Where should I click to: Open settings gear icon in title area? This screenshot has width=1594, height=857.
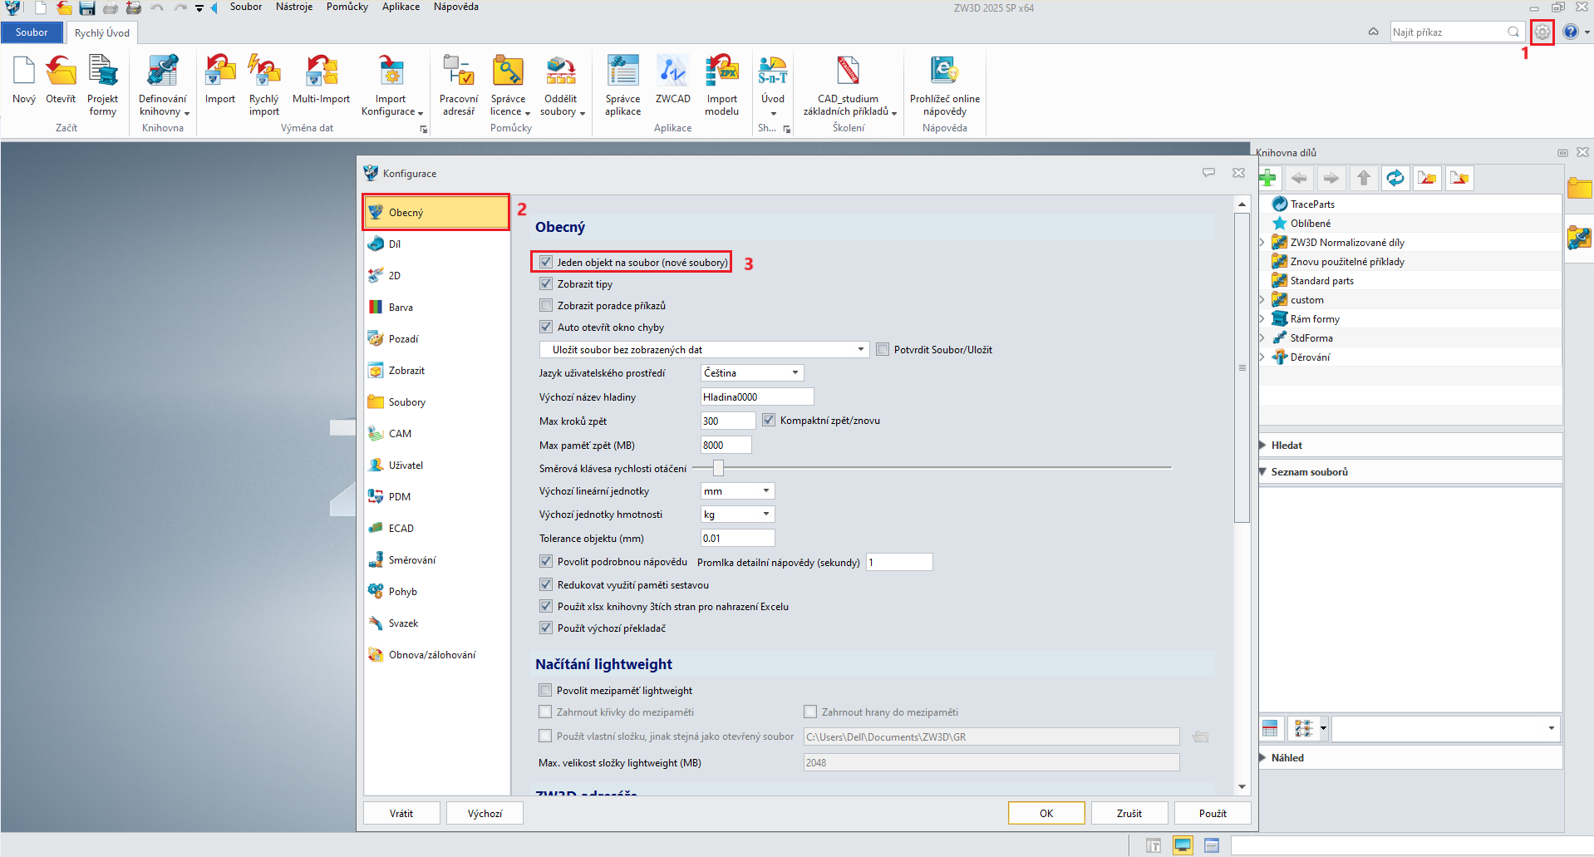pyautogui.click(x=1542, y=32)
